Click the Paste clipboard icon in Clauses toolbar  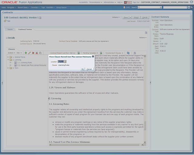point(40,53)
